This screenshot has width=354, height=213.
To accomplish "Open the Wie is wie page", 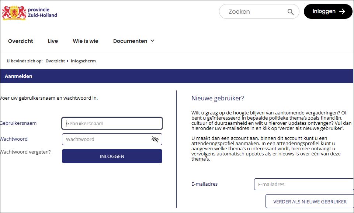I will point(86,41).
